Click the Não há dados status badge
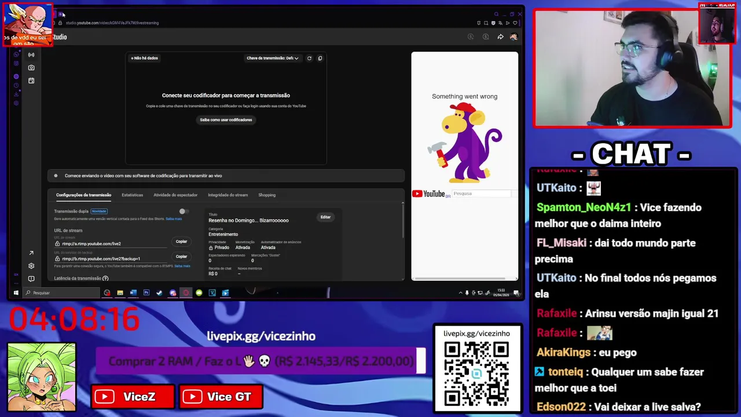Screen dimensions: 741x417 [x=144, y=58]
